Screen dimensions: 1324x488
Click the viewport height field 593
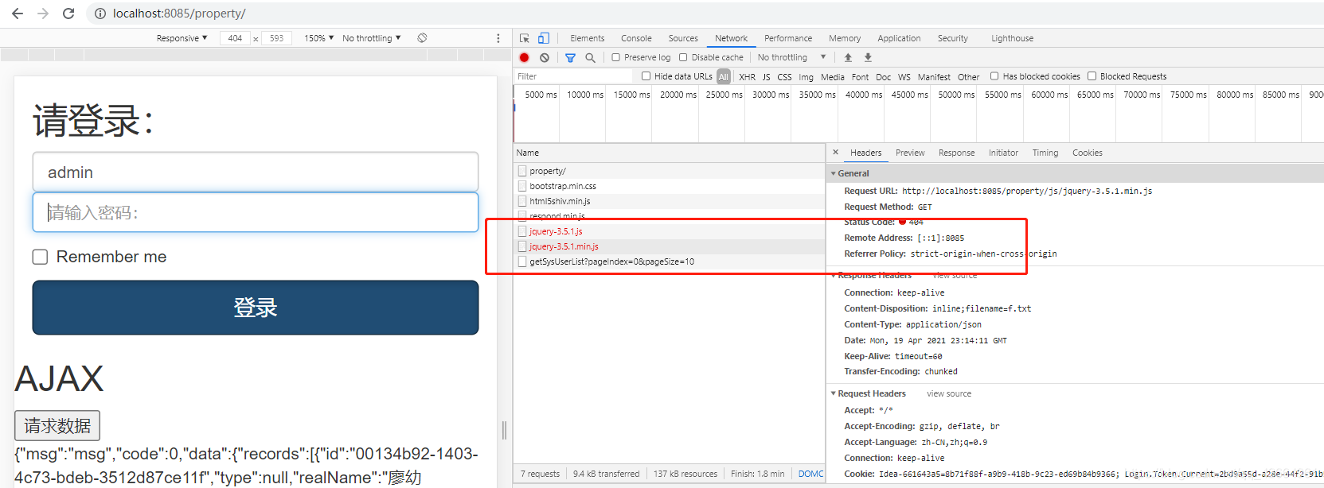[276, 38]
